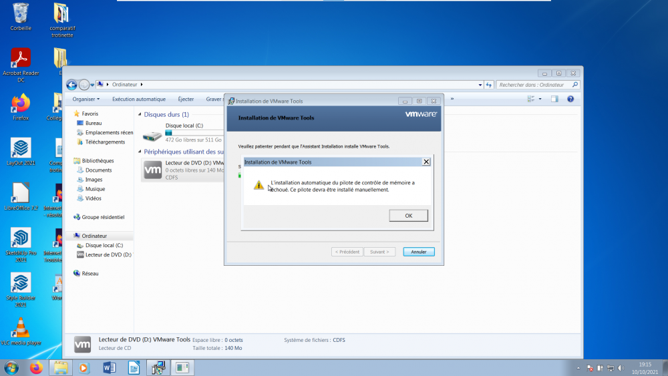Image resolution: width=668 pixels, height=376 pixels.
Task: Launch the Firefox desktop shortcut
Action: tap(21, 108)
